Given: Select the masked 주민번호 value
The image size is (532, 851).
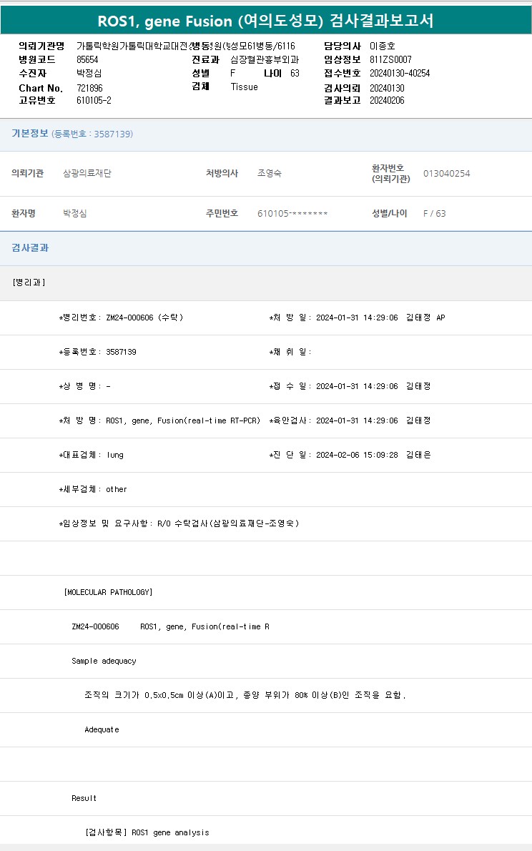Looking at the screenshot, I should 292,214.
